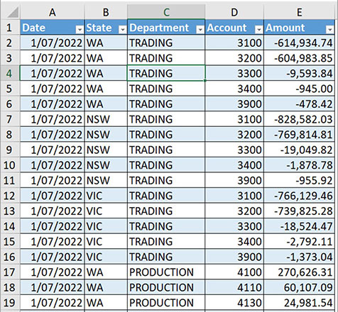Viewport: 338px width, 312px height.
Task: Open the State column filter dropdown
Action: click(x=122, y=29)
